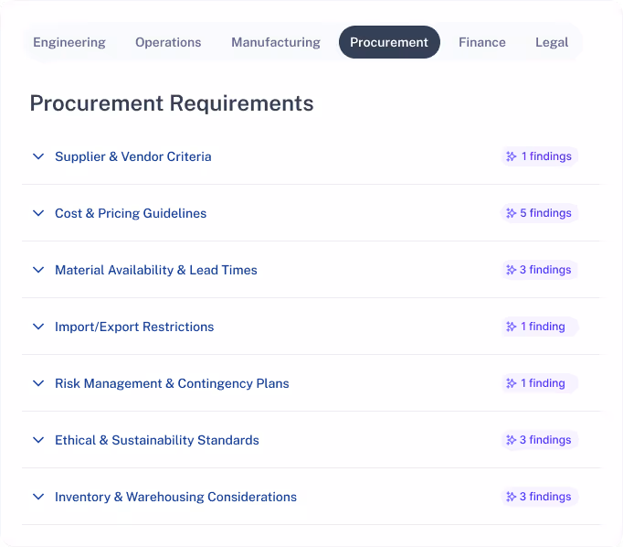The width and height of the screenshot is (623, 547).
Task: Open Risk Management & Contingency Plans title
Action: click(x=172, y=383)
